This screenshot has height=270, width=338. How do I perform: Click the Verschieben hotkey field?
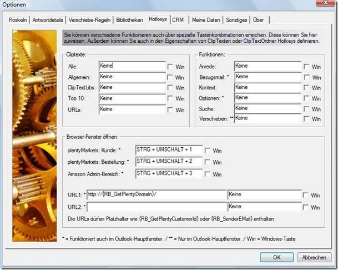(x=268, y=118)
